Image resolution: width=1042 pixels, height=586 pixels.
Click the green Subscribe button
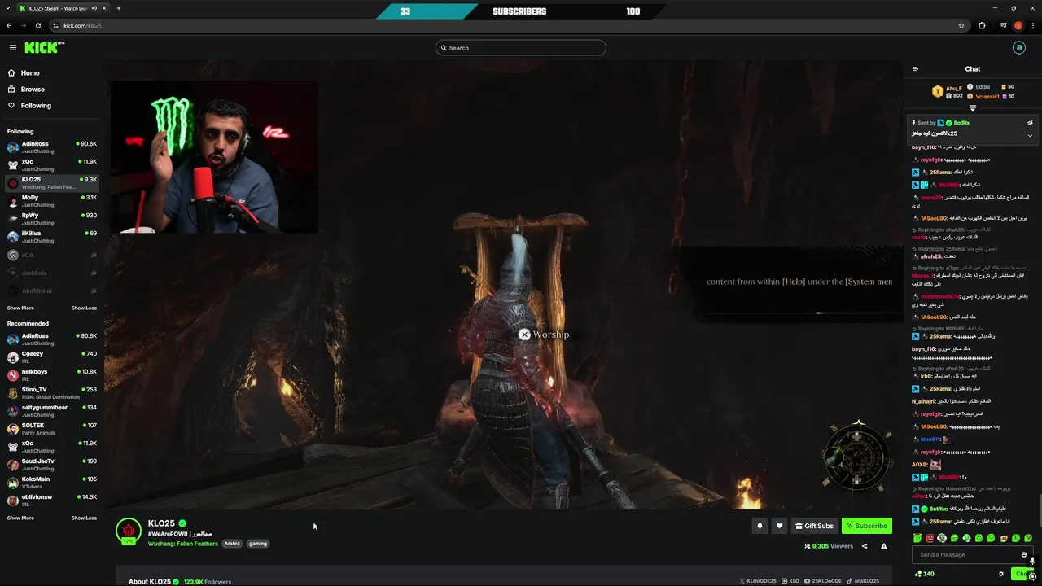pyautogui.click(x=866, y=526)
